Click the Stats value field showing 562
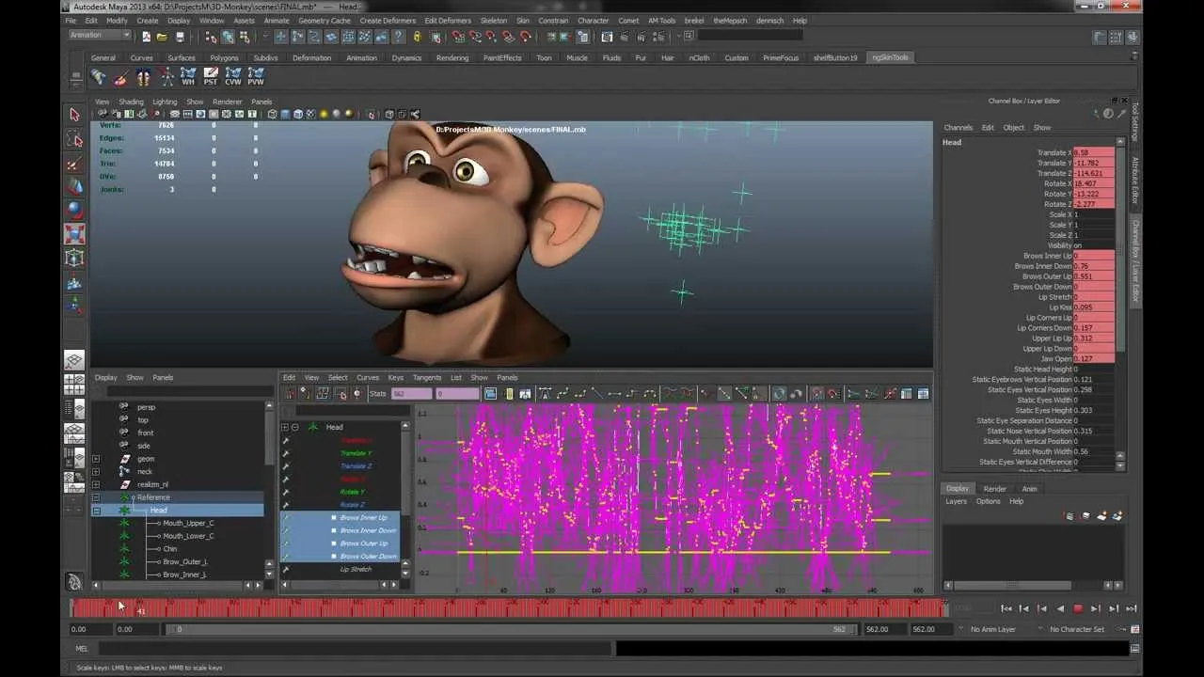1204x677 pixels. tap(410, 394)
